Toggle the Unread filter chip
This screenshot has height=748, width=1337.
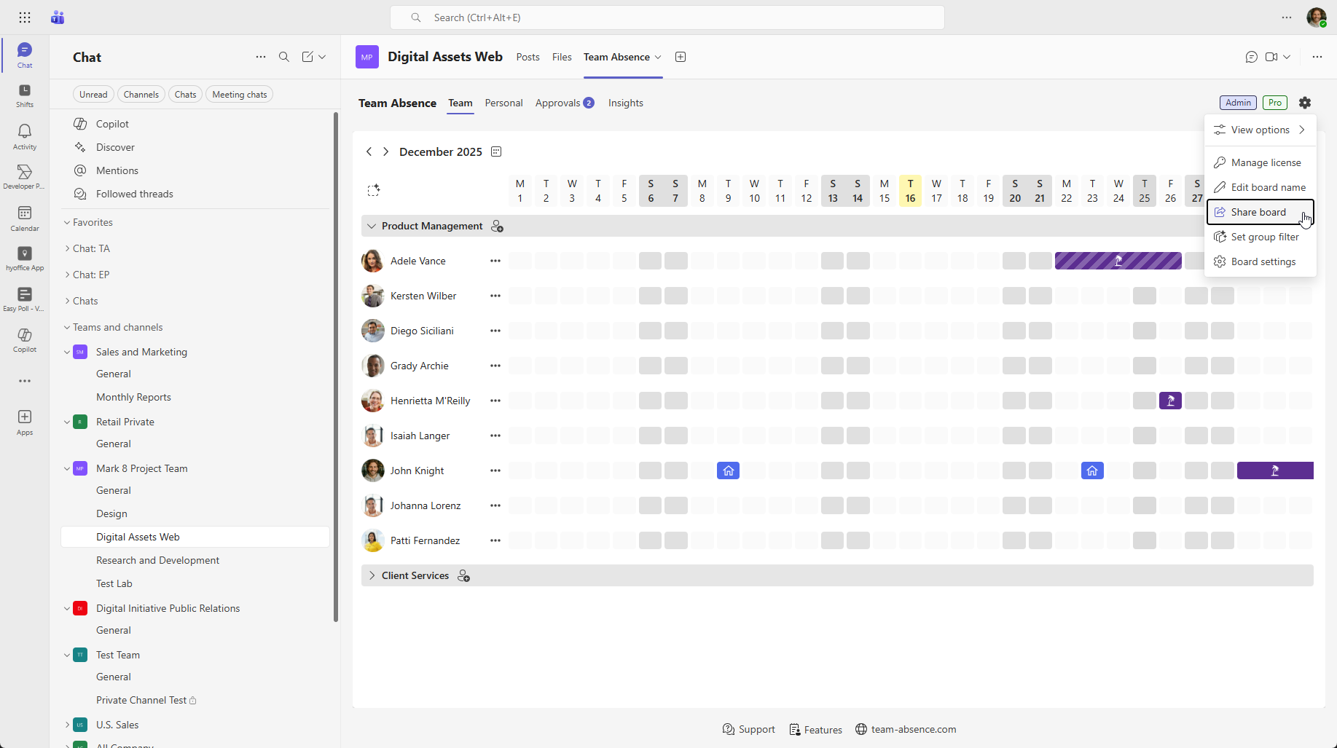(93, 95)
